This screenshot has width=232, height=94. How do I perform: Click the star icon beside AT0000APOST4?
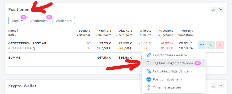click(x=34, y=48)
